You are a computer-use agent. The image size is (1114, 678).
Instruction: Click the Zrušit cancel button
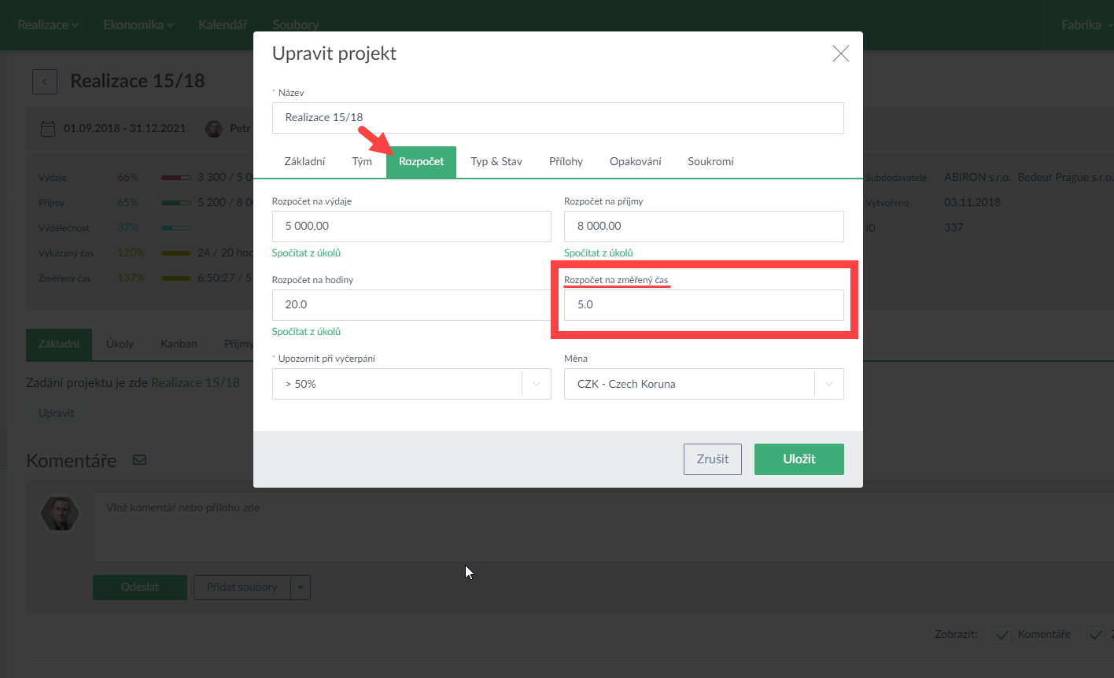click(712, 459)
